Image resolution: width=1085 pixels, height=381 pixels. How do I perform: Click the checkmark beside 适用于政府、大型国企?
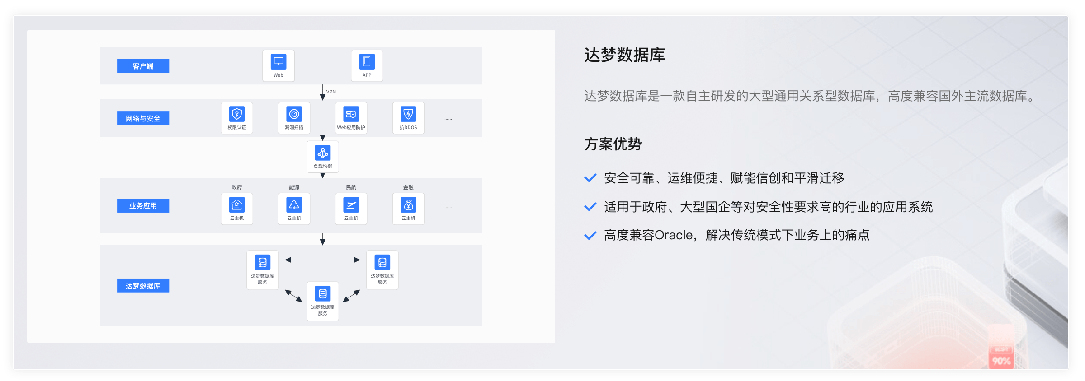click(590, 207)
